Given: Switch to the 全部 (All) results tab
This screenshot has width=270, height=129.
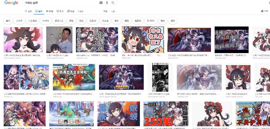Looking at the screenshot, I should 28,11.
